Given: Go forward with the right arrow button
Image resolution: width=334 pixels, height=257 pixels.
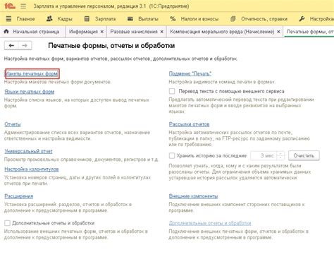Looking at the screenshot, I should click(x=25, y=45).
